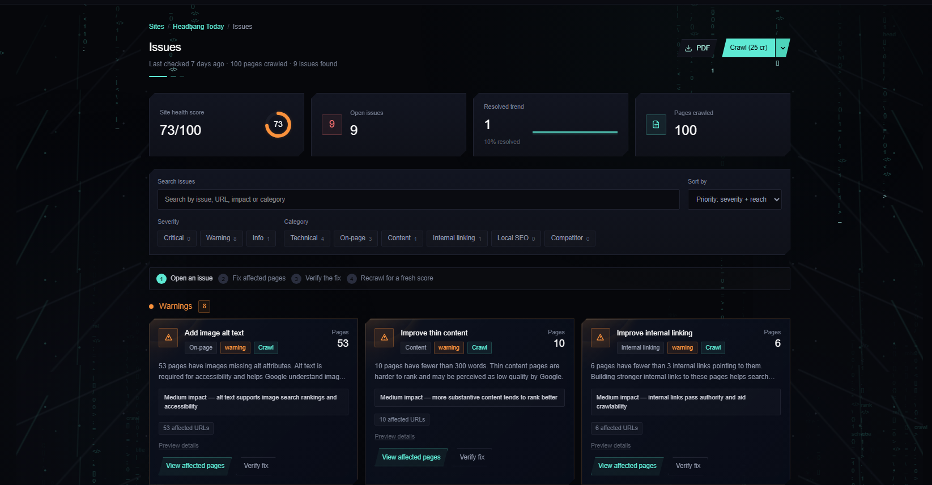The height and width of the screenshot is (485, 932).
Task: Verify fix for Add image alt text
Action: (256, 466)
